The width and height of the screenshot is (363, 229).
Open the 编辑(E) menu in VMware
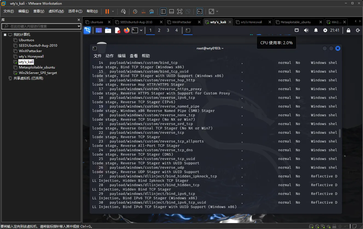[24, 11]
